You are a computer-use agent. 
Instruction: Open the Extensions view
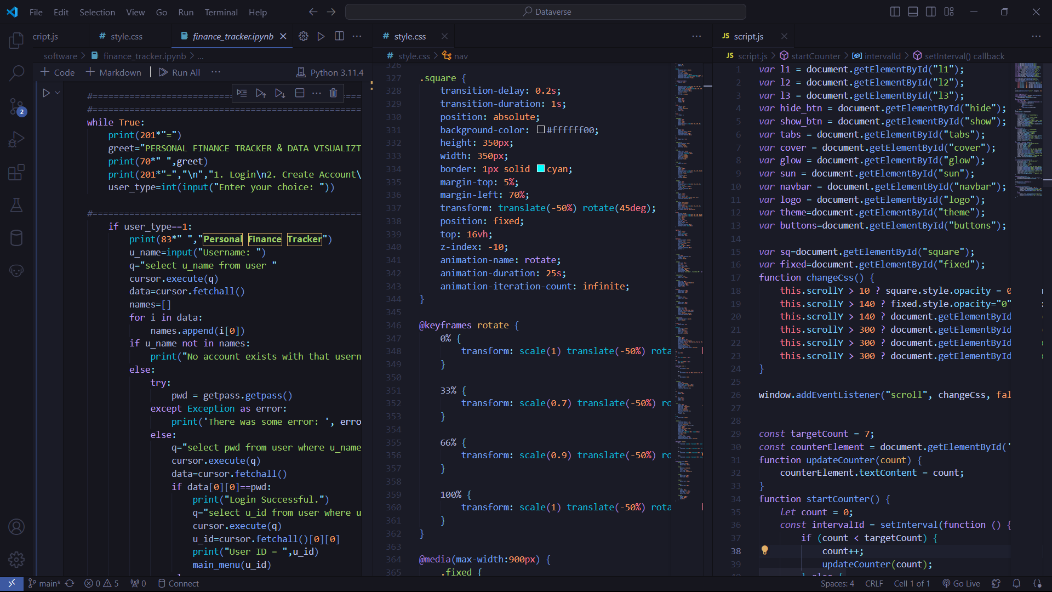16,172
